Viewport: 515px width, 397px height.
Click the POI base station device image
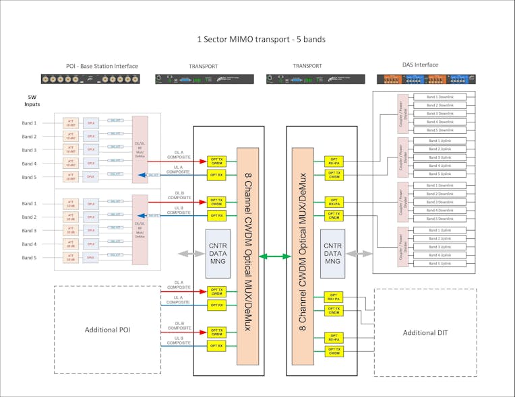click(90, 79)
